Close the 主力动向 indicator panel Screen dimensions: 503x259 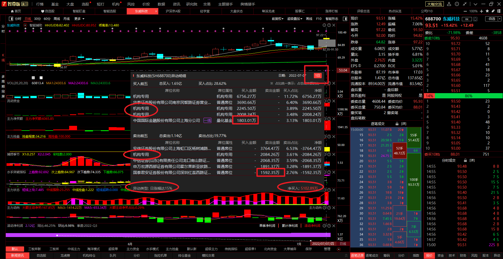pos(334,208)
